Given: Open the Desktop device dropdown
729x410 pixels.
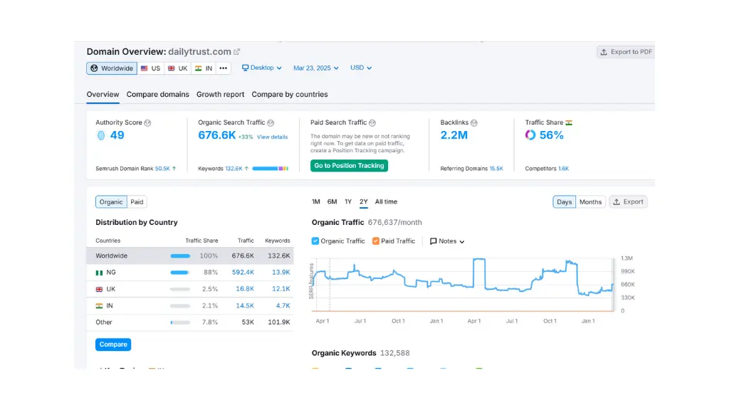Looking at the screenshot, I should click(262, 68).
